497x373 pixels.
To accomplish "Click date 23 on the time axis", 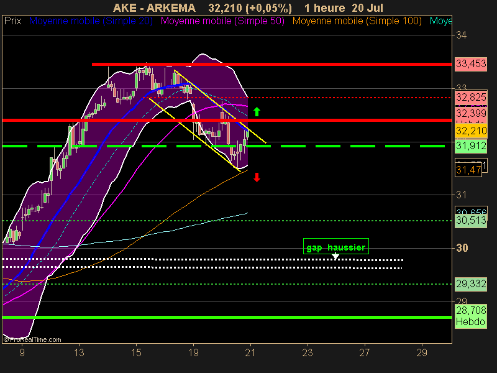I will coord(308,352).
